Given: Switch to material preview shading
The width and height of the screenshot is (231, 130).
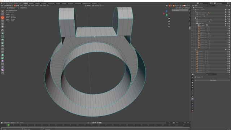Looking at the screenshot, I should pyautogui.click(x=186, y=6).
